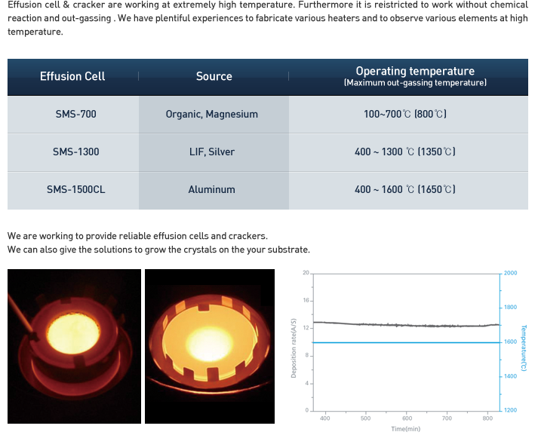Image resolution: width=535 pixels, height=435 pixels.
Task: Click the '400 ~ 1300 ℃ (1350℃)' cell
Action: pyautogui.click(x=409, y=152)
